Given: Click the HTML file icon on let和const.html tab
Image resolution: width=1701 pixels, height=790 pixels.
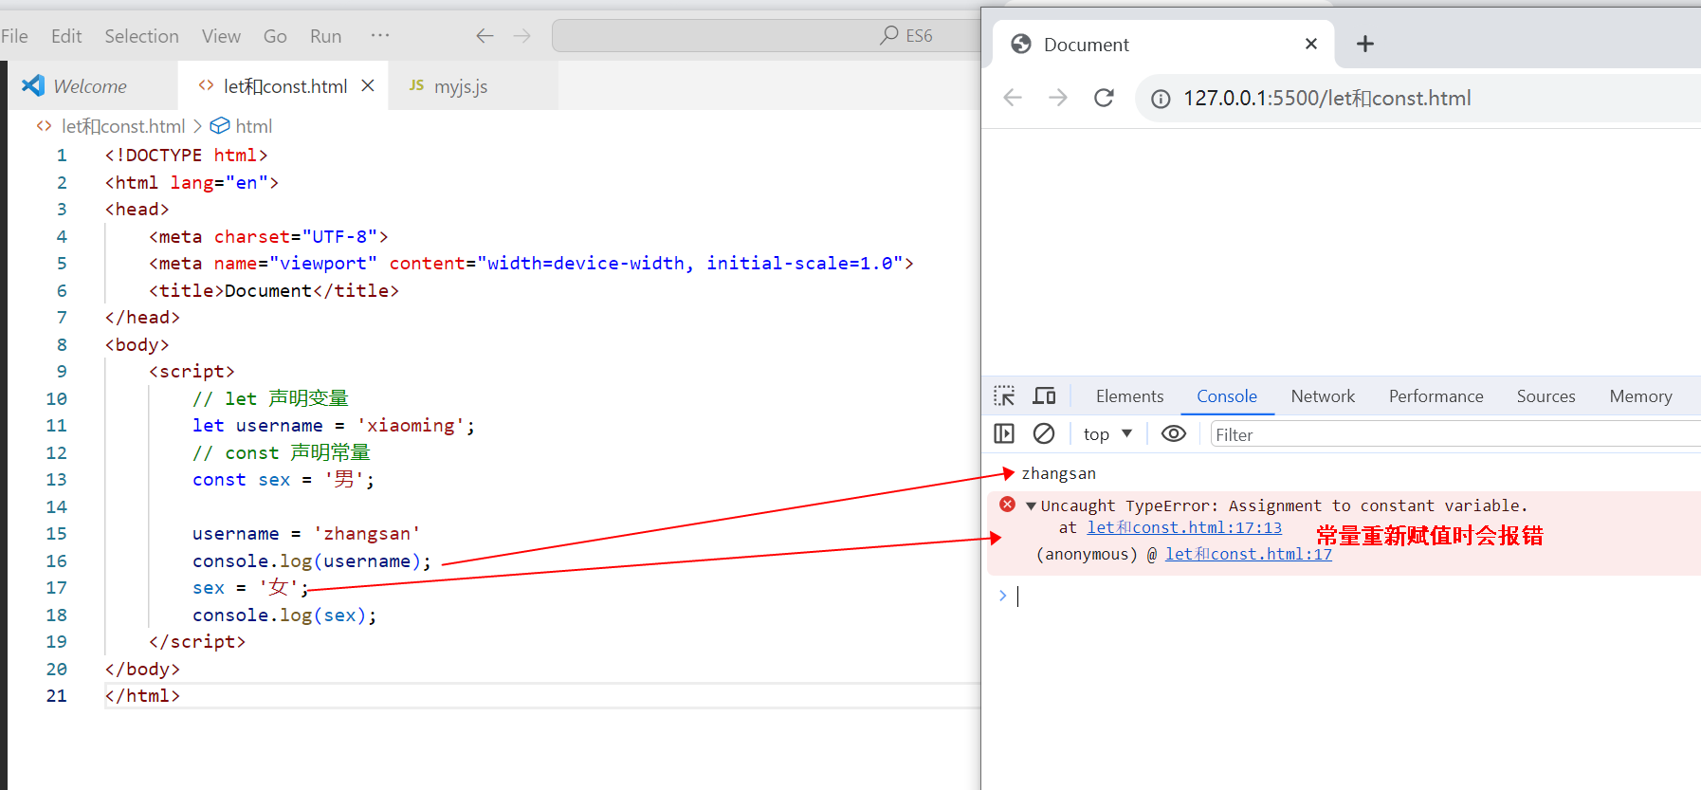Looking at the screenshot, I should point(206,85).
